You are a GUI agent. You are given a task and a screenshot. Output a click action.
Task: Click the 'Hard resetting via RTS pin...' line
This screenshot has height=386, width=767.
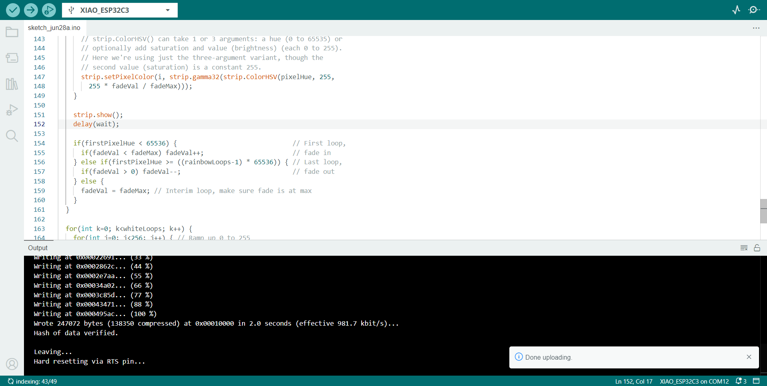point(89,361)
